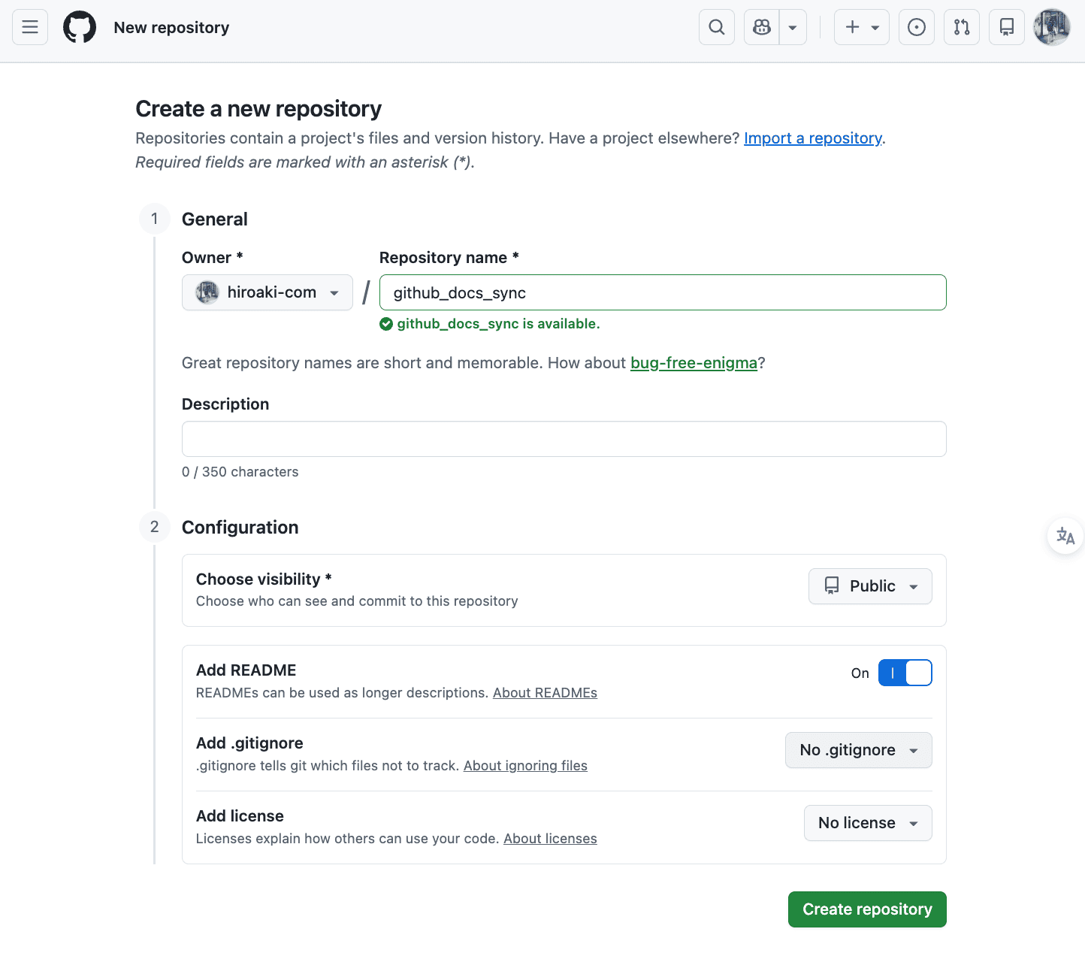1085x959 pixels.
Task: Click the GitHub logo
Action: pos(80,26)
